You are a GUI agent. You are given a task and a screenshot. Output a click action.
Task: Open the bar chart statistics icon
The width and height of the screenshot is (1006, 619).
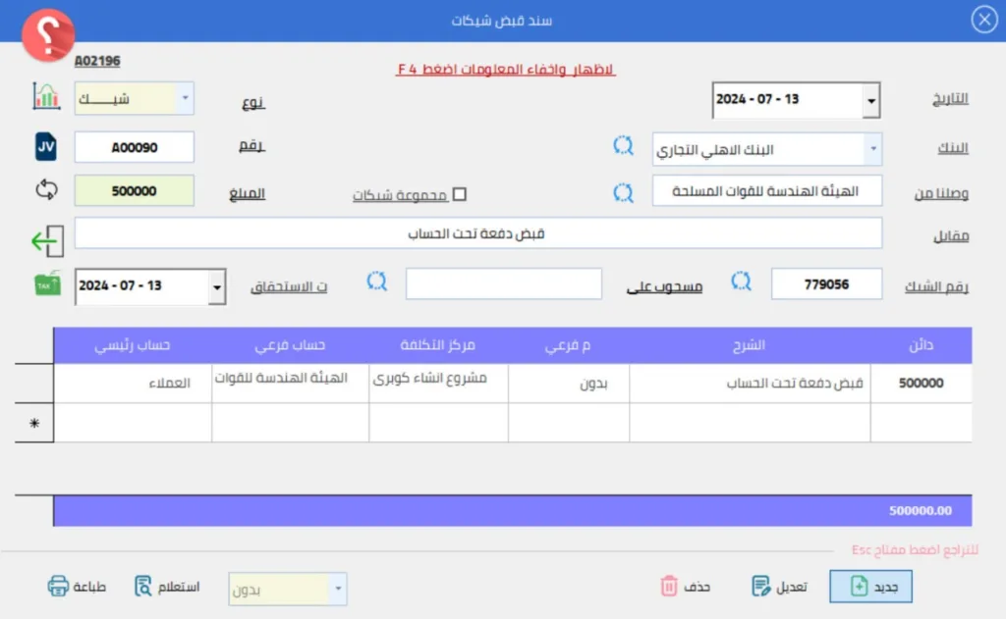point(46,97)
